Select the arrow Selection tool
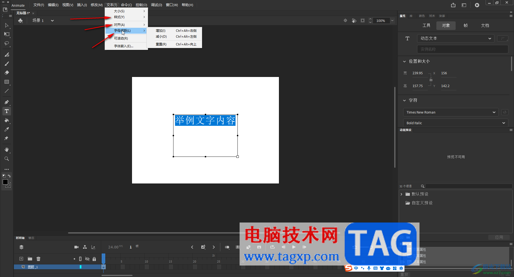514x277 pixels. click(7, 25)
